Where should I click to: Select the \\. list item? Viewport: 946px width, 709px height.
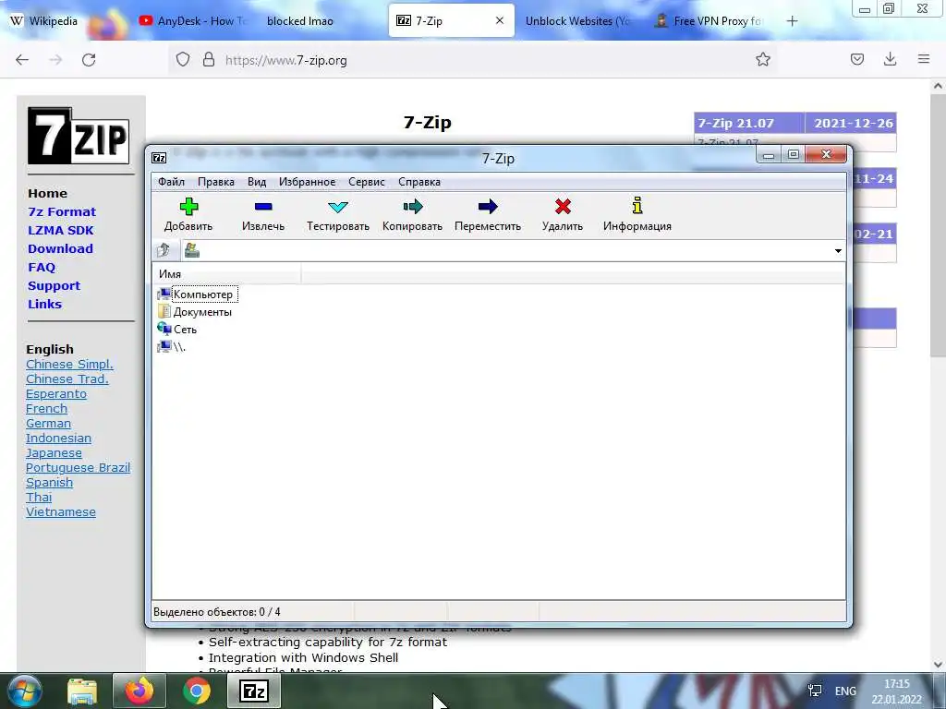171,347
